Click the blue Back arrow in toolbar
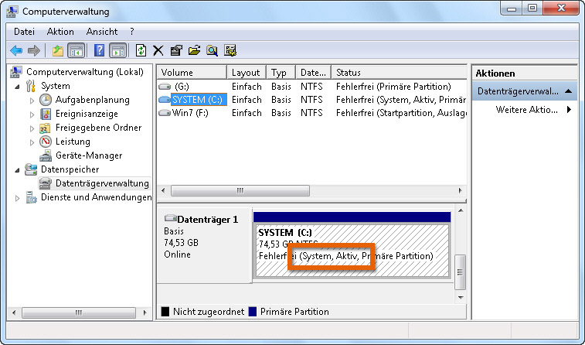Viewport: 585px width, 345px height. point(16,50)
